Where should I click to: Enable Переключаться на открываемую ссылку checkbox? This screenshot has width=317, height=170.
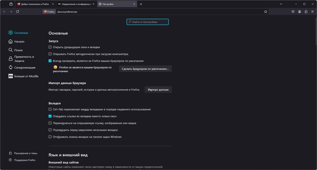(x=50, y=123)
